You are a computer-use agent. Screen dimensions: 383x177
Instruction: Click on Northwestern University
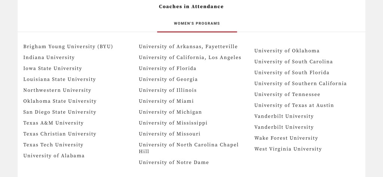point(57,90)
